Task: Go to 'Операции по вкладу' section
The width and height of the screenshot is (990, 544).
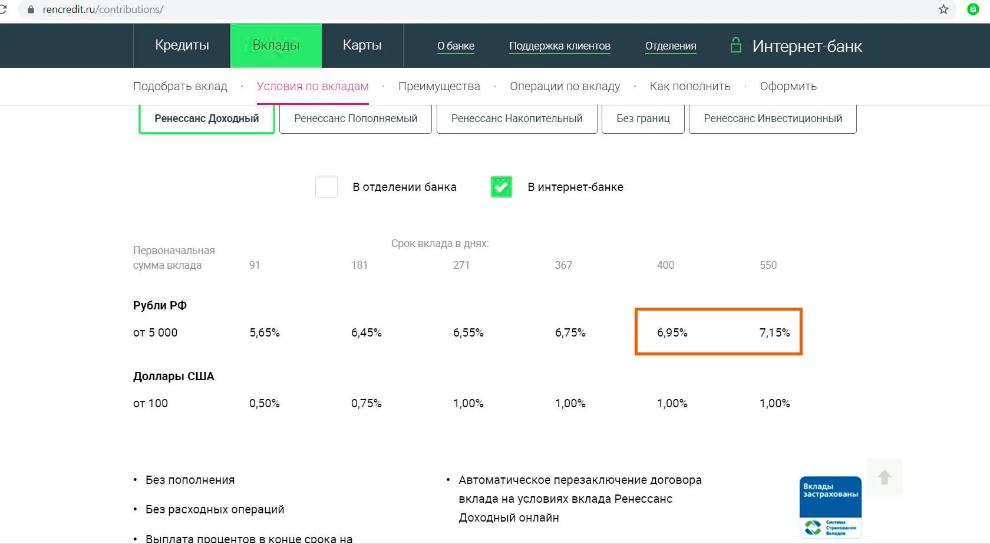Action: pyautogui.click(x=565, y=86)
